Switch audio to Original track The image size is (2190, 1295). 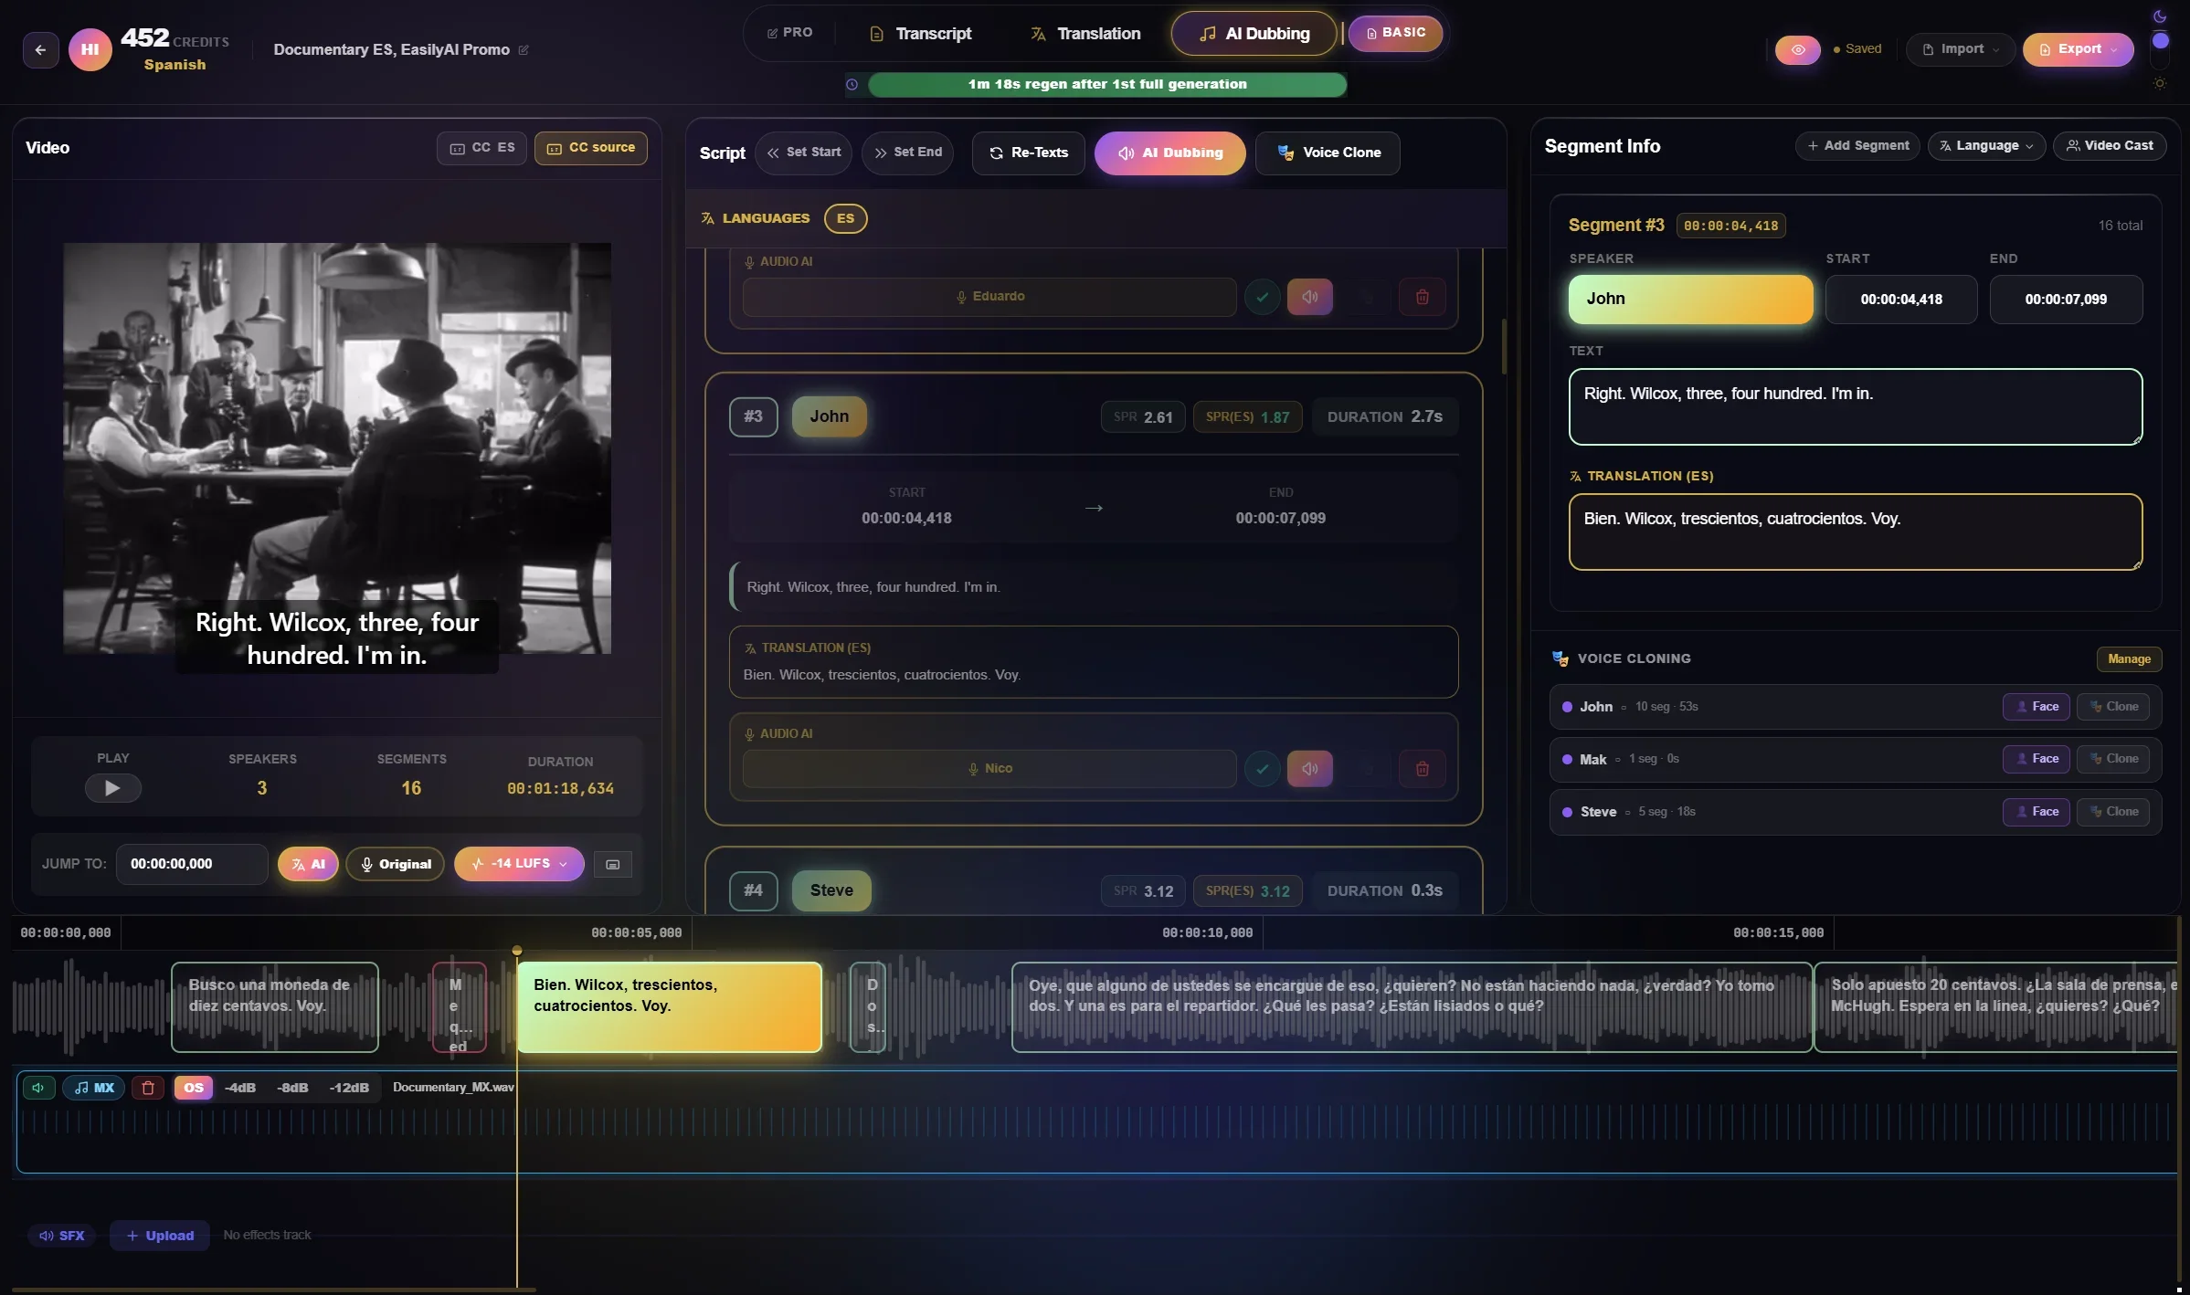point(395,864)
